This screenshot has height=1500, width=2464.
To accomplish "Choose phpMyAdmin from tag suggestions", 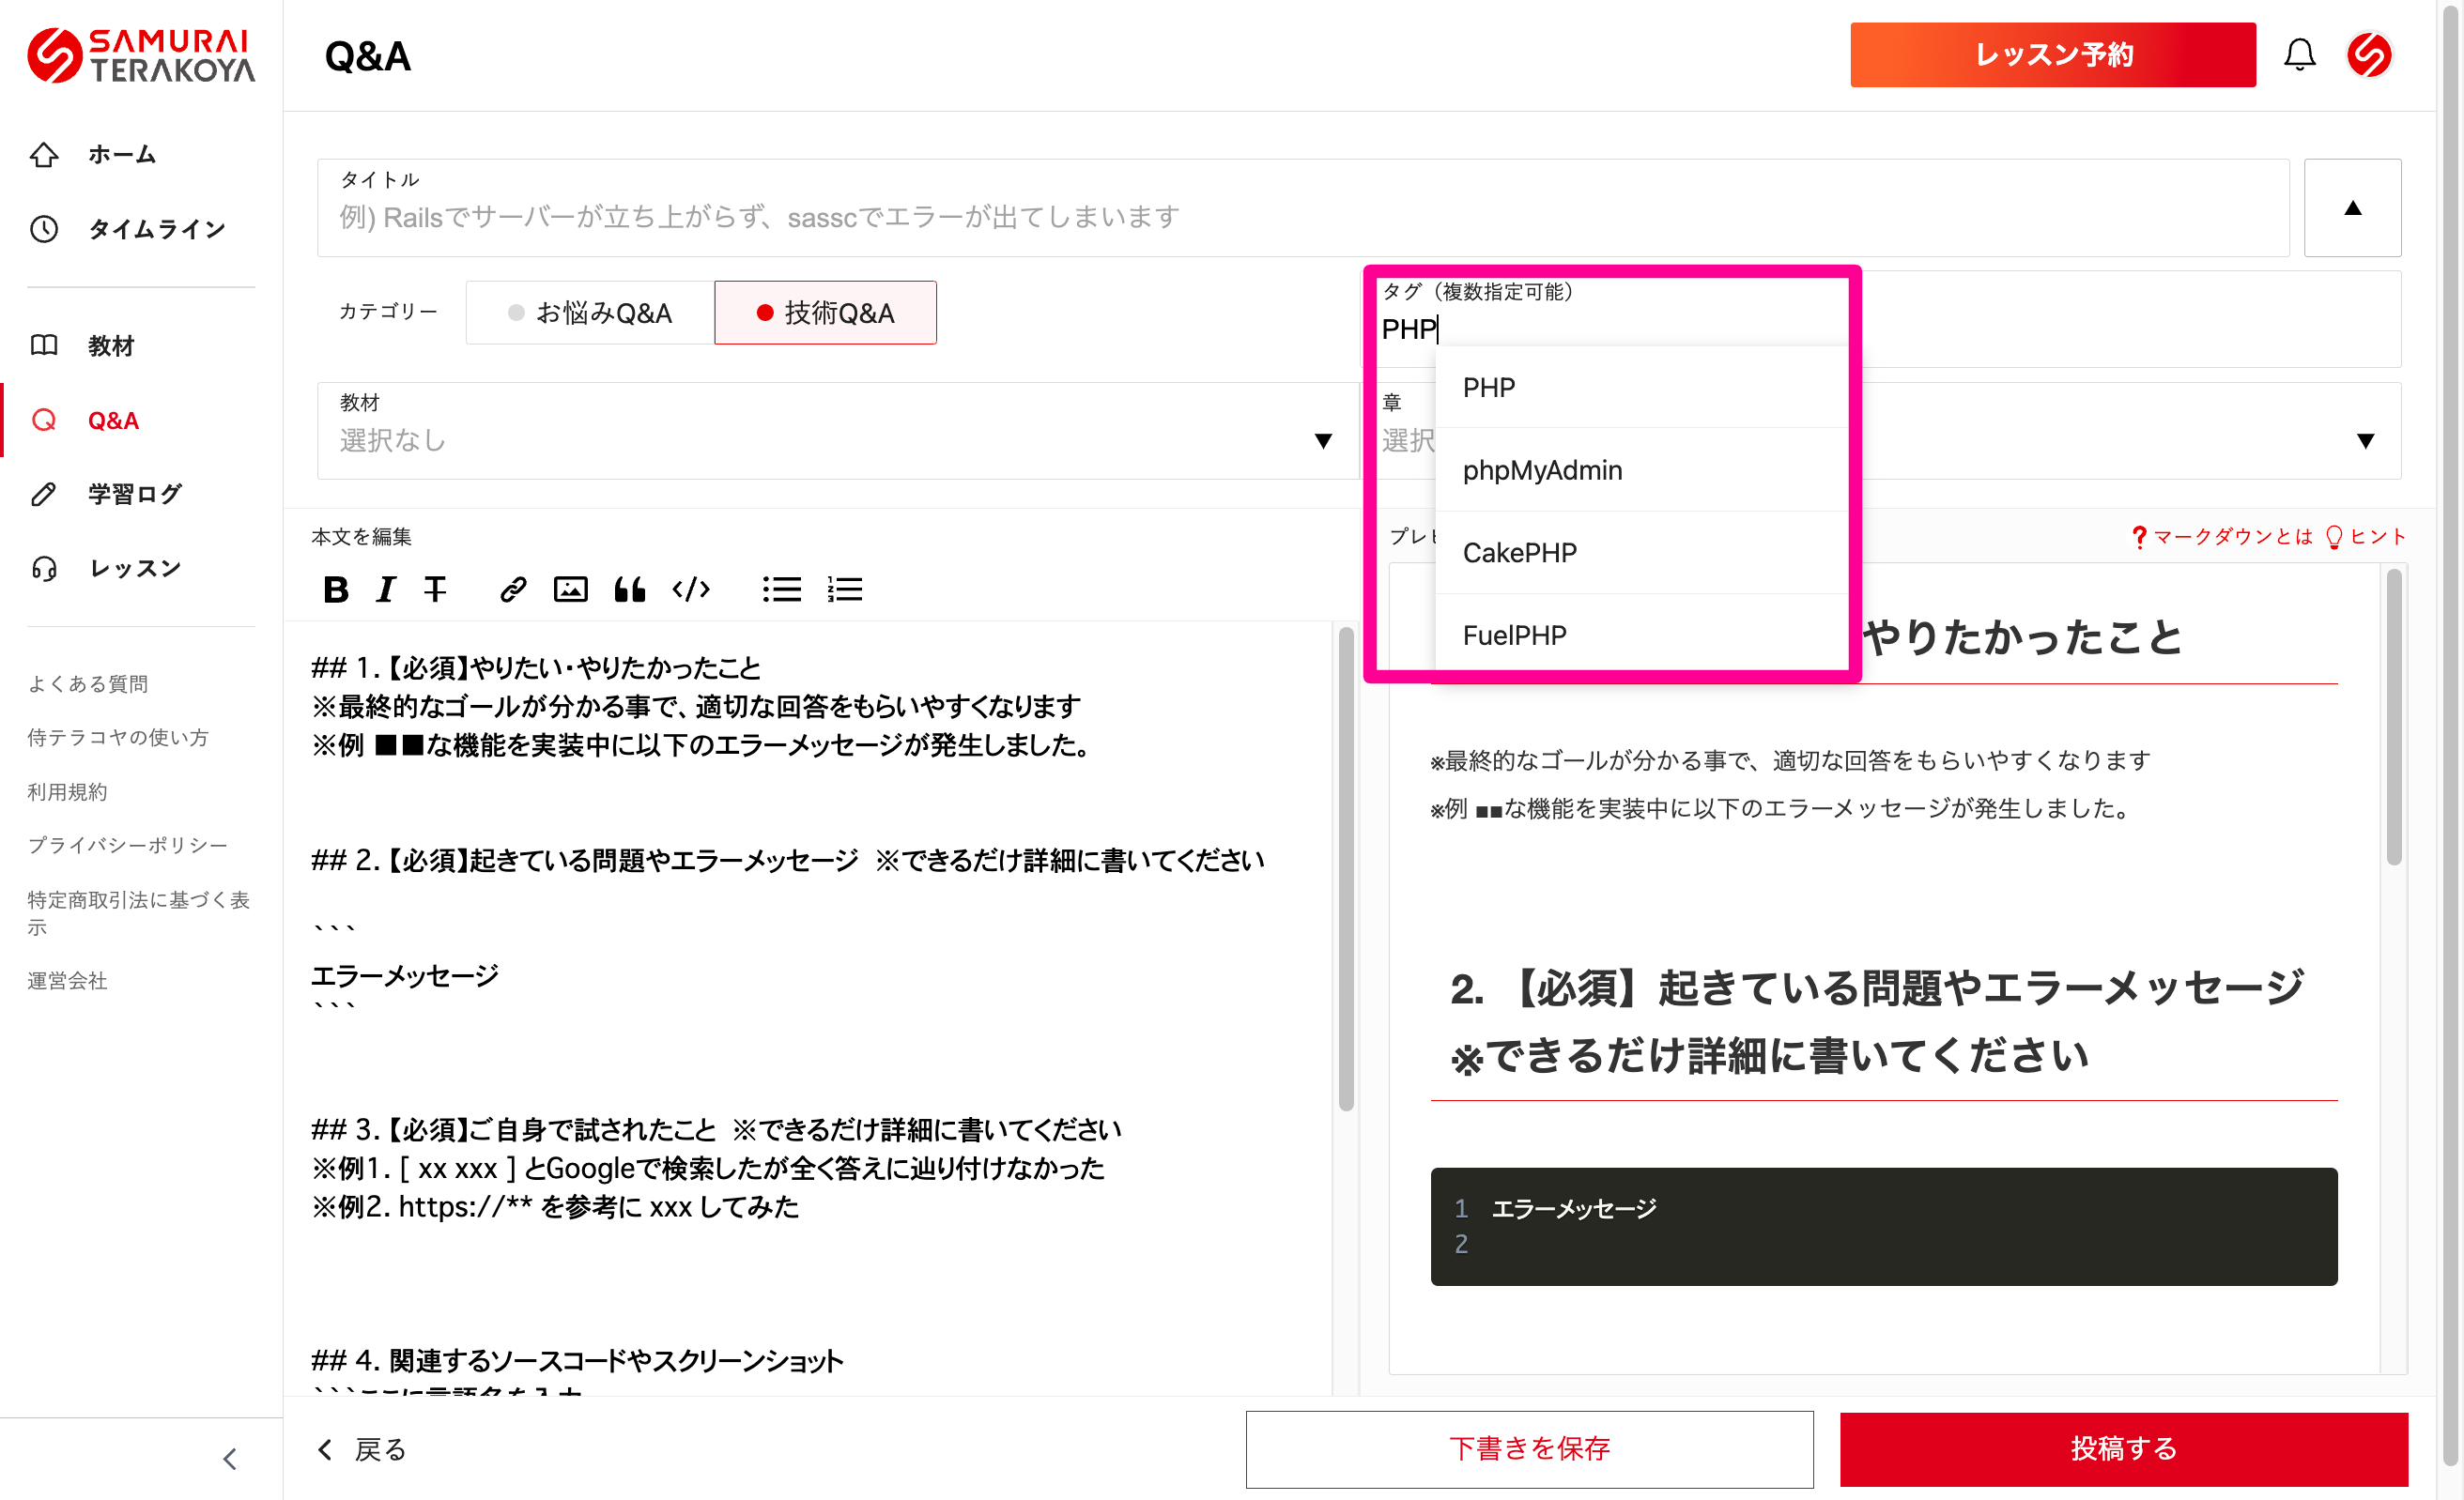I will click(x=1542, y=469).
